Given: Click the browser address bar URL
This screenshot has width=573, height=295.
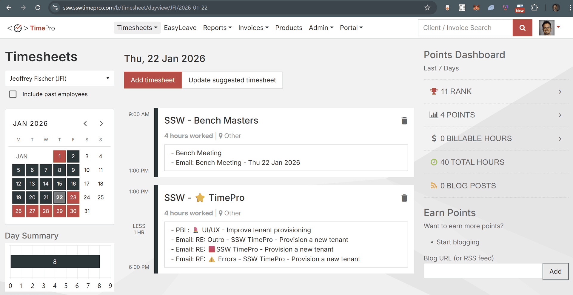Looking at the screenshot, I should [x=135, y=8].
